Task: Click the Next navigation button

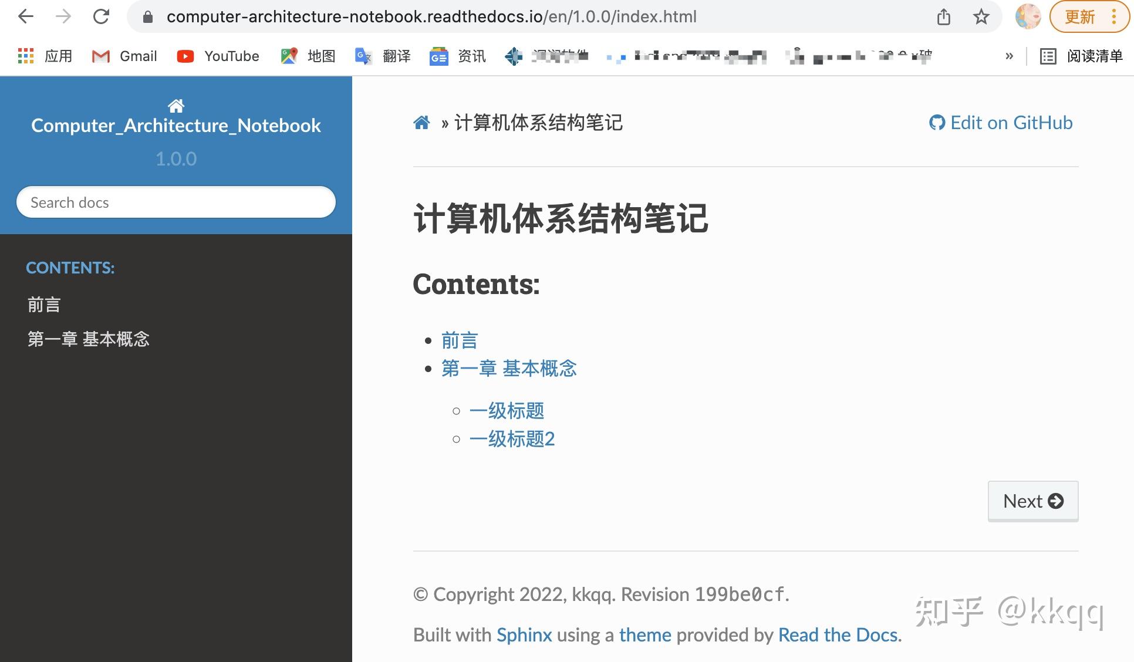Action: 1032,501
